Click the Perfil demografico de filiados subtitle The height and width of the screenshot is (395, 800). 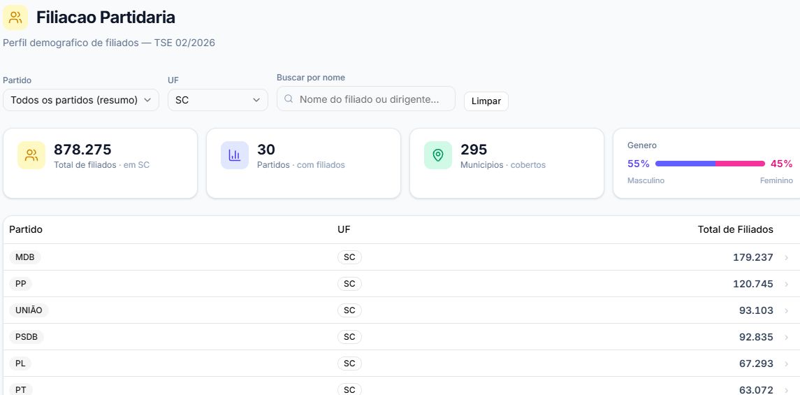tap(109, 43)
